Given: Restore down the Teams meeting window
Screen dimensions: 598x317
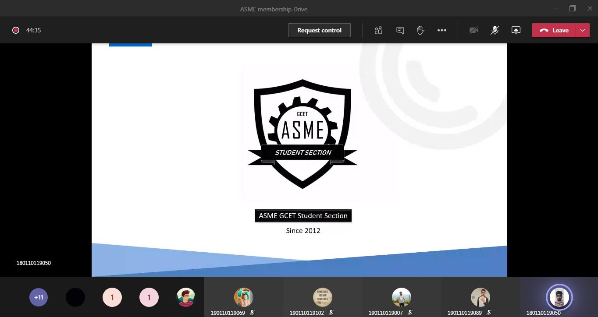Looking at the screenshot, I should [573, 8].
